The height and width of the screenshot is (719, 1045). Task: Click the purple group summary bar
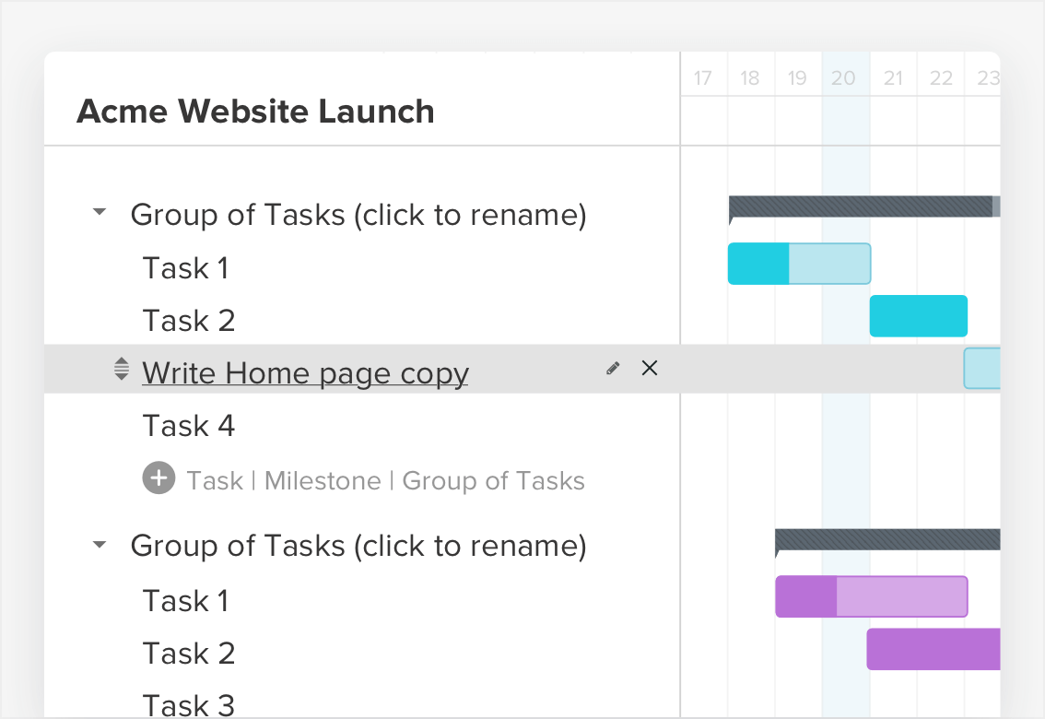(x=885, y=536)
